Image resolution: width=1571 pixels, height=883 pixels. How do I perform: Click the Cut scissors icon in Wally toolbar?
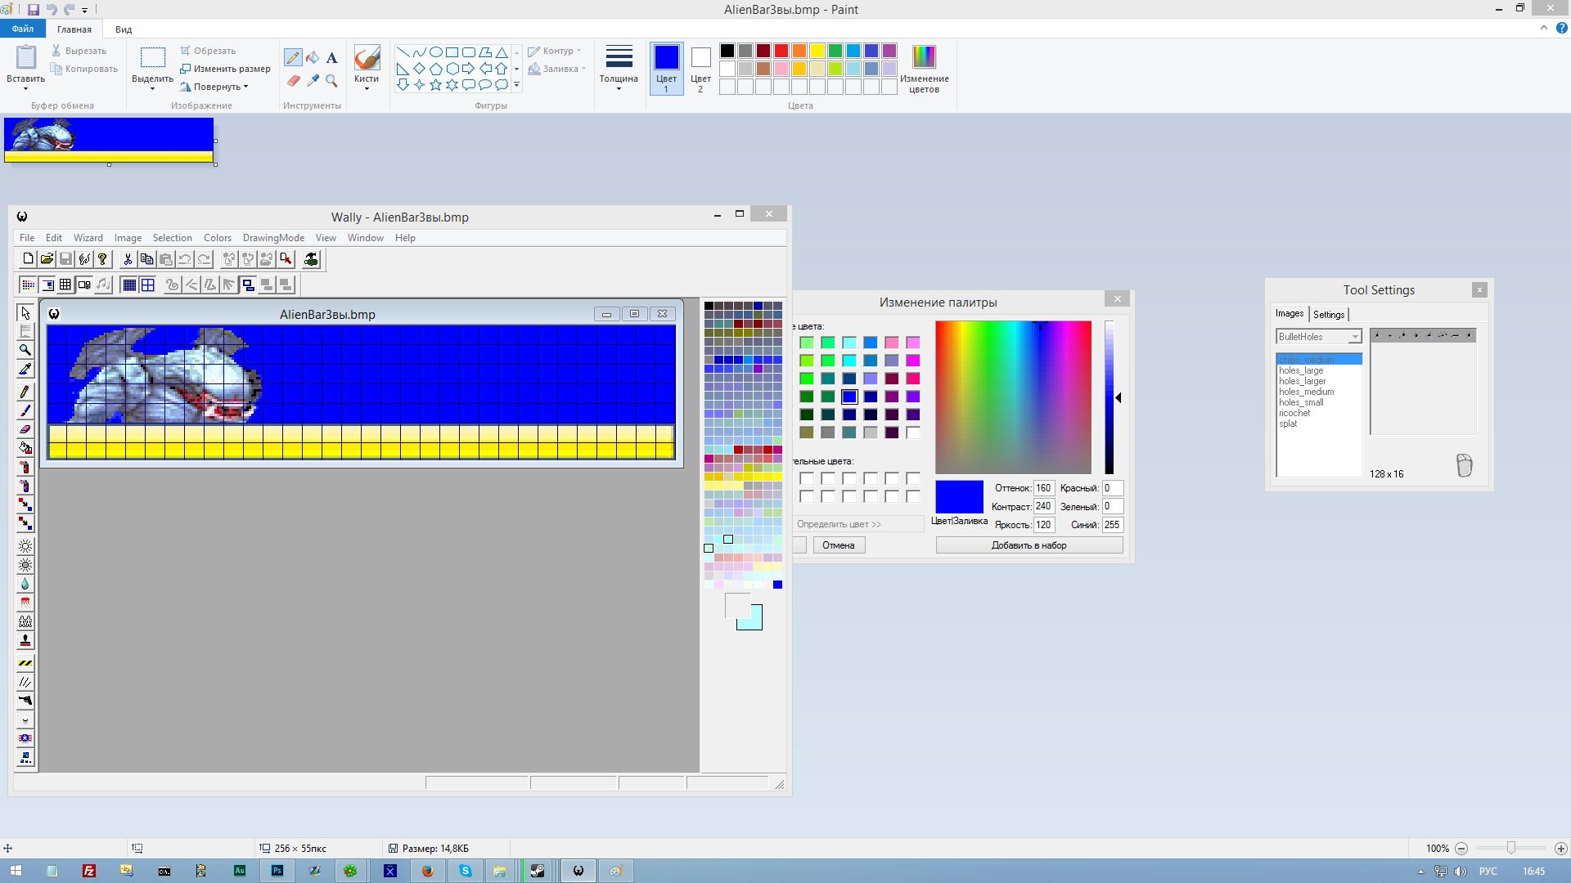(x=128, y=259)
